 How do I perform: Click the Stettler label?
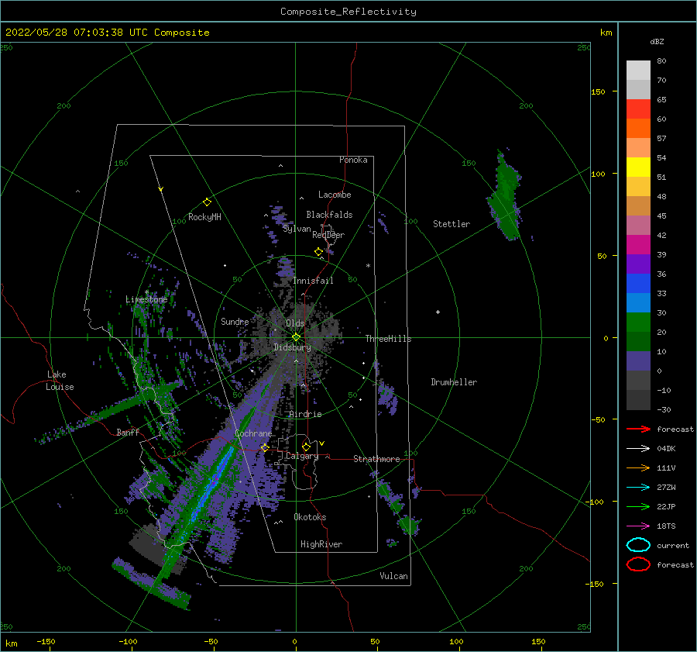(x=452, y=224)
